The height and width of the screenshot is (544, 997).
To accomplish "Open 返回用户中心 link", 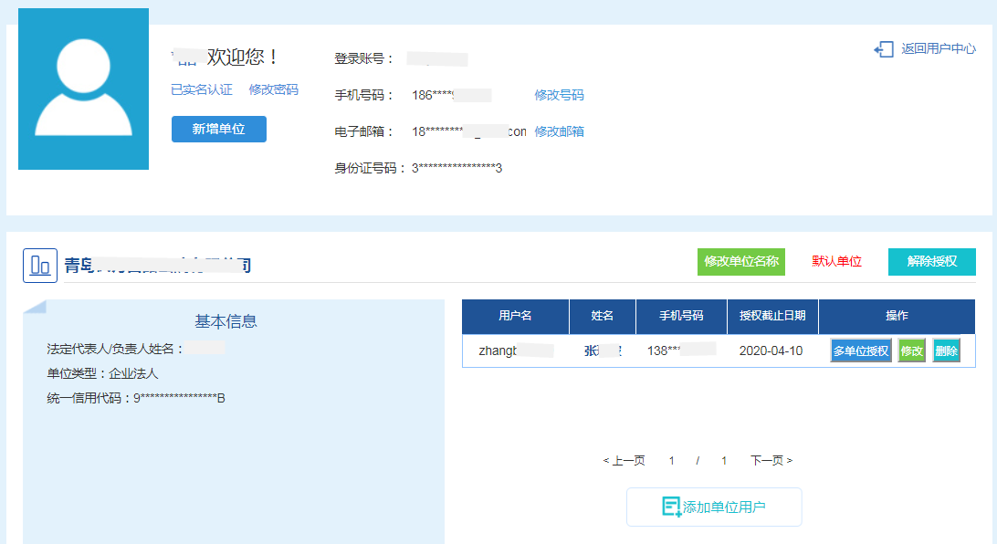I will [x=938, y=49].
